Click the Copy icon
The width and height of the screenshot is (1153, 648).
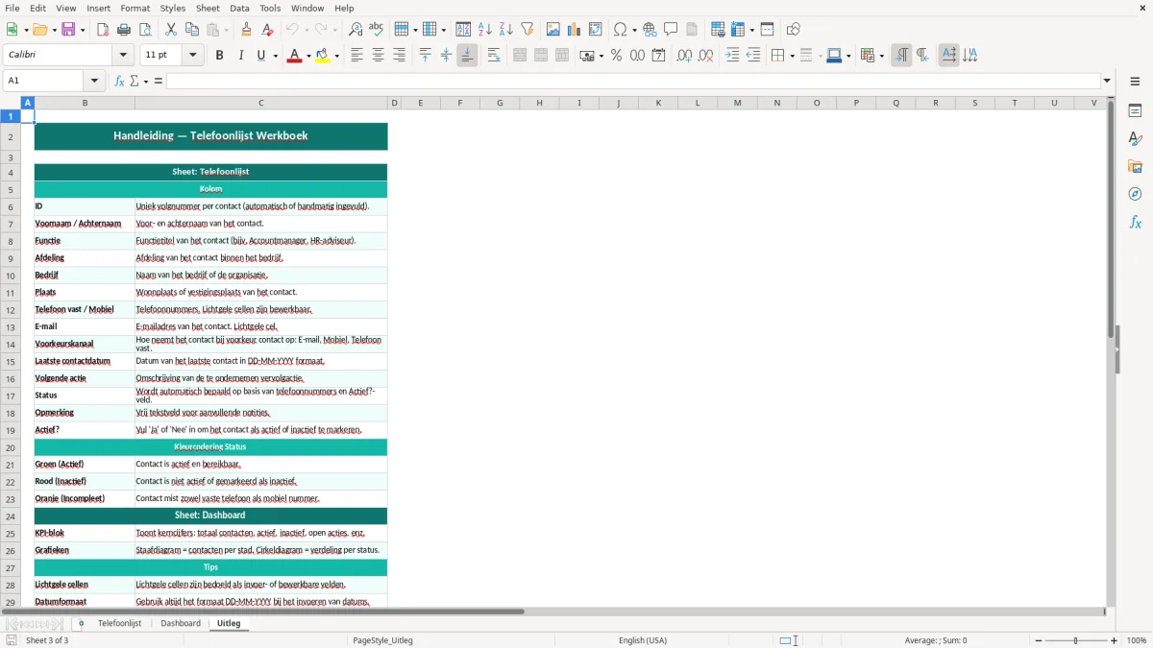tap(192, 30)
